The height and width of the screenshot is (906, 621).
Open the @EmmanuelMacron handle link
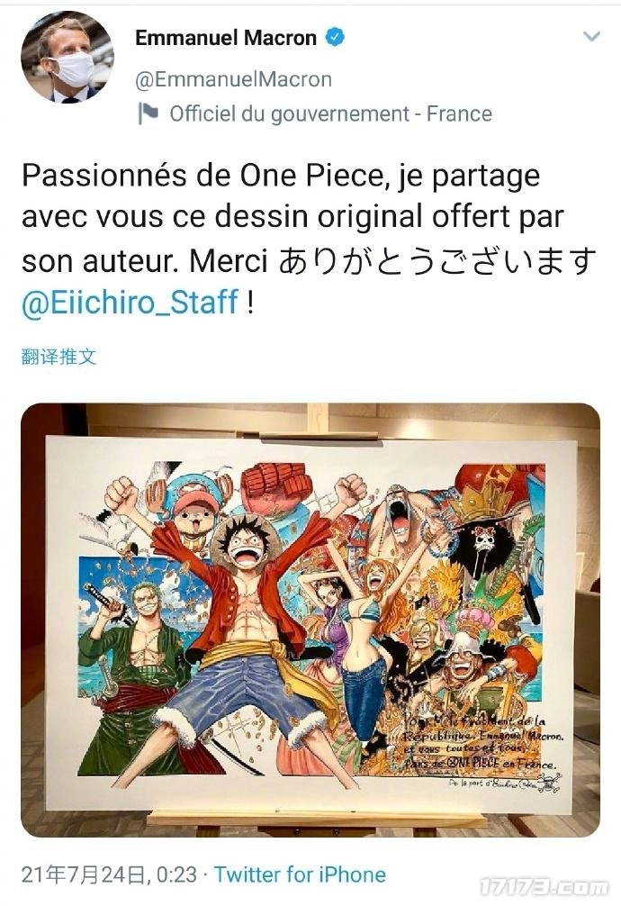(233, 79)
